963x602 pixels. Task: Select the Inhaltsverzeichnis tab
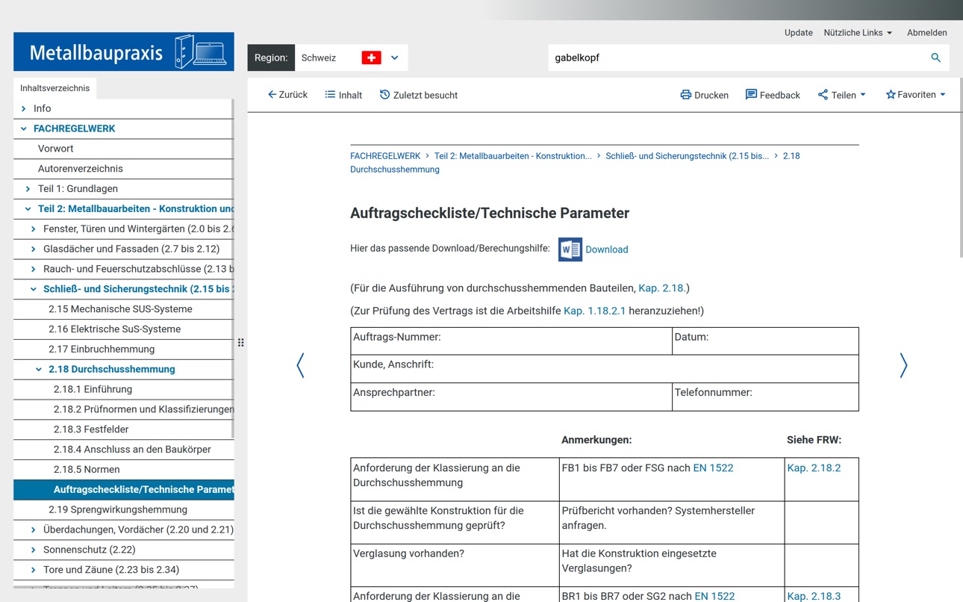54,88
